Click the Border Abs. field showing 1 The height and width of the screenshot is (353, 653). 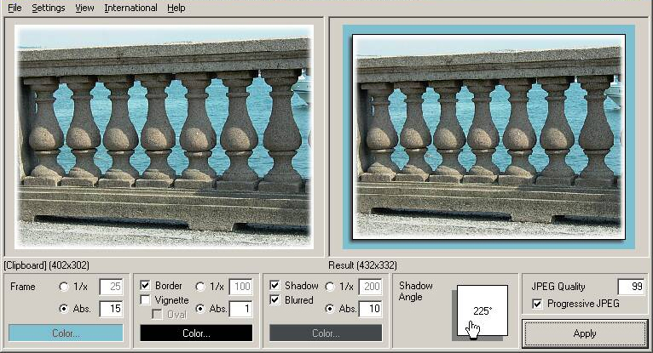[240, 309]
